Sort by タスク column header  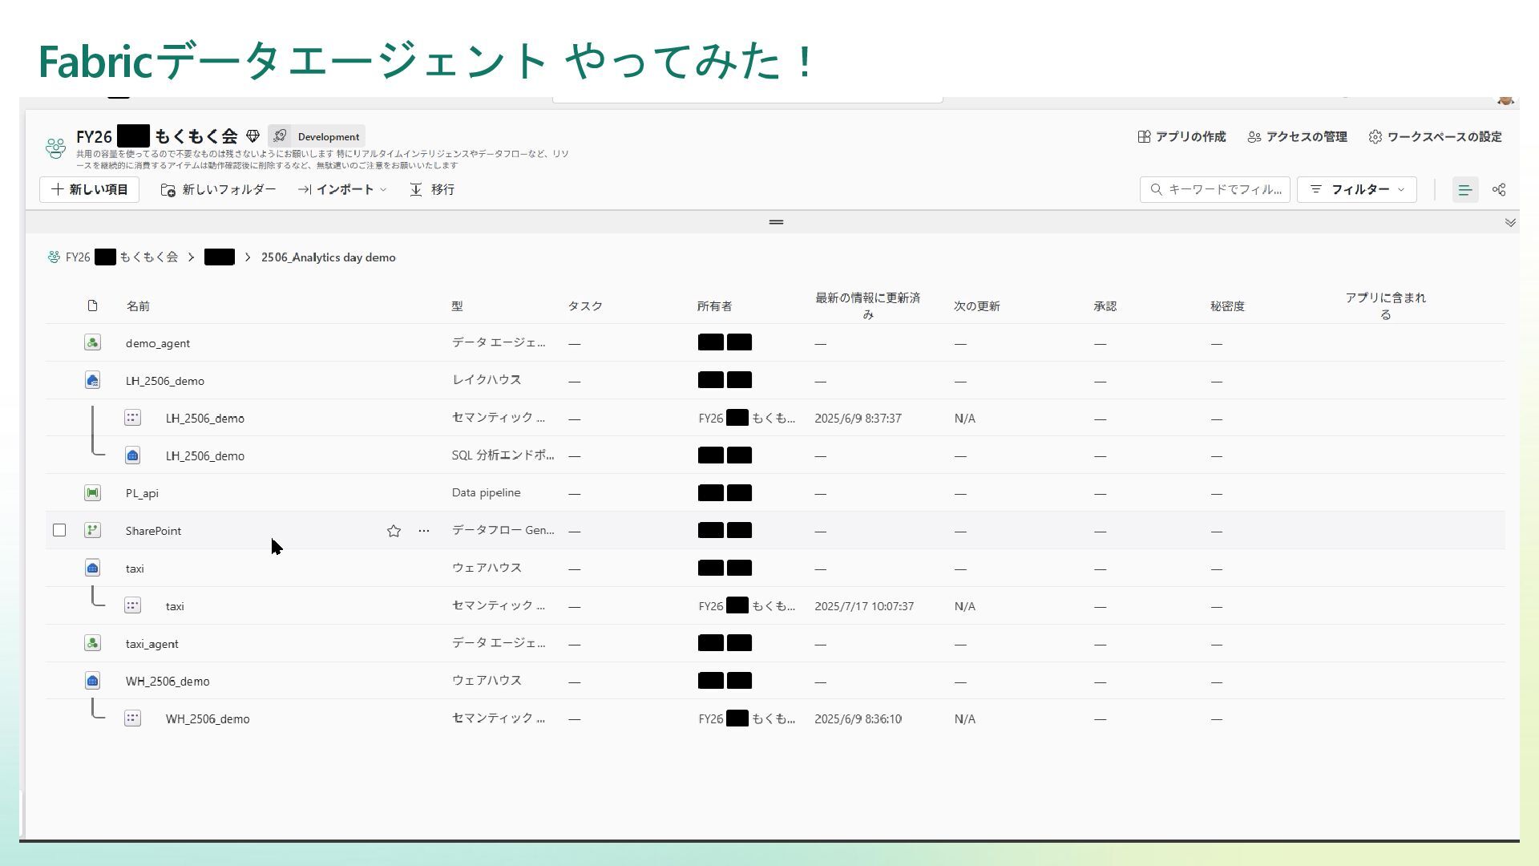[x=585, y=306]
